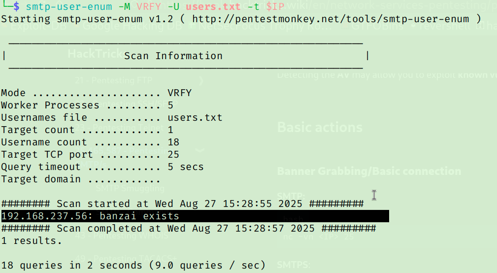Open the faint "SMTP Smuggling" sidebar item

130,188
